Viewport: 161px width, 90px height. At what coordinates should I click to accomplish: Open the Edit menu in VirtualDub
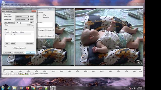[x=6, y=7]
